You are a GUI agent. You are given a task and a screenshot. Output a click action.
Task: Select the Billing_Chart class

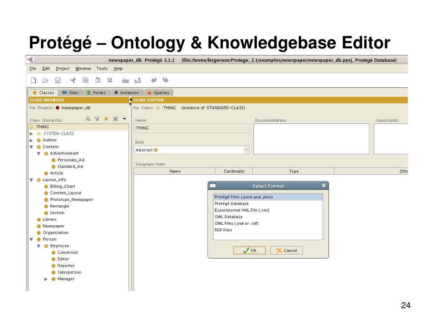62,186
